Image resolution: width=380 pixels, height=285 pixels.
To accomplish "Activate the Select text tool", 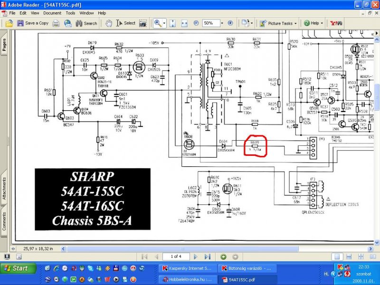I will tap(126, 23).
